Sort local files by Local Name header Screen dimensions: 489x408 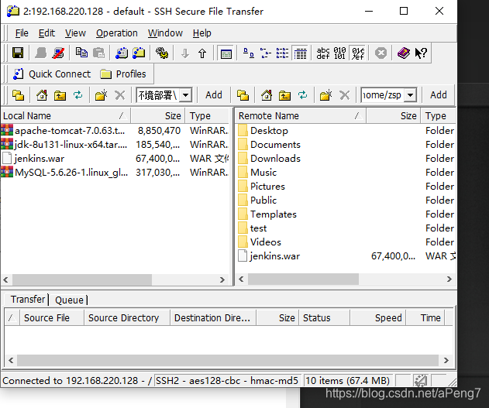tap(66, 116)
